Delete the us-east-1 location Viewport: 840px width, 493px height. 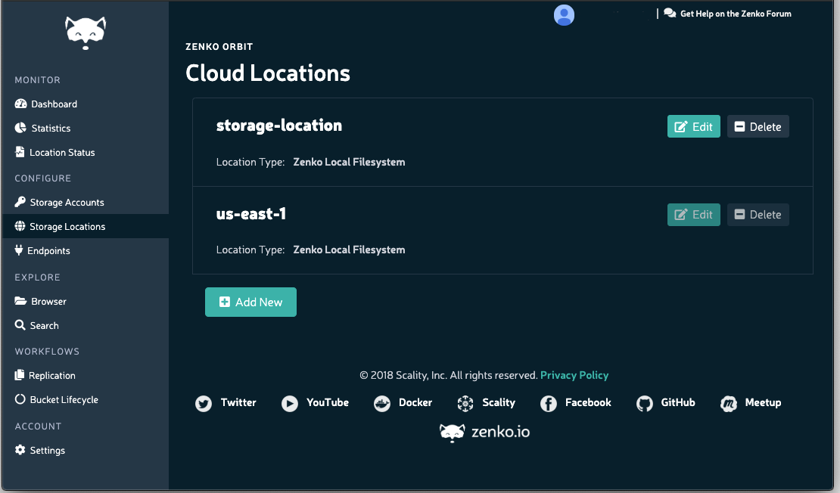pyautogui.click(x=758, y=214)
